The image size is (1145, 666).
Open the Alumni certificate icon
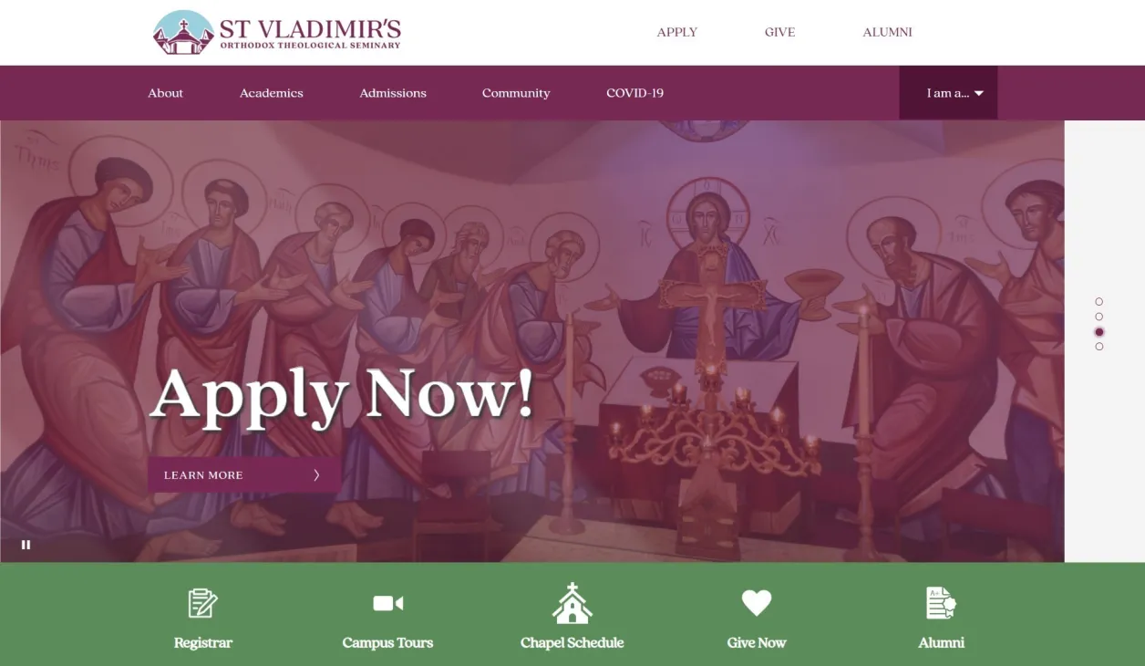(x=941, y=603)
